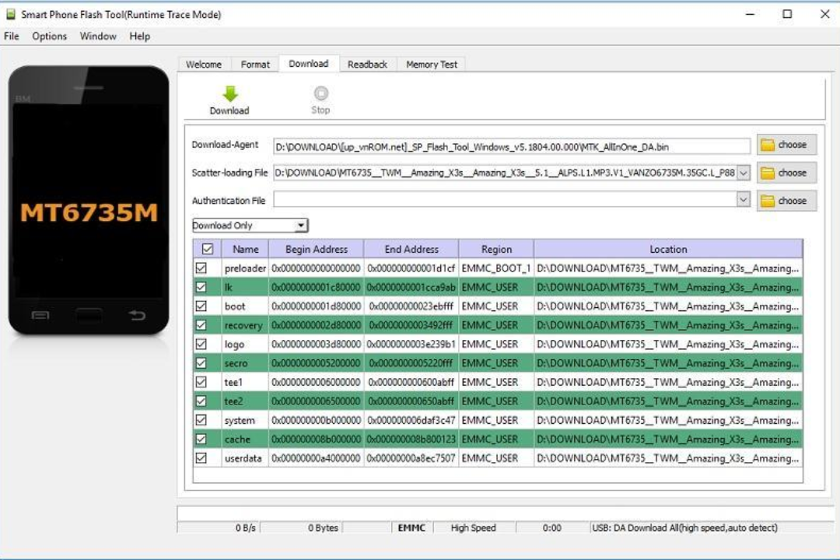The height and width of the screenshot is (560, 840).
Task: Click the Scatter-loading File path field
Action: tap(506, 173)
